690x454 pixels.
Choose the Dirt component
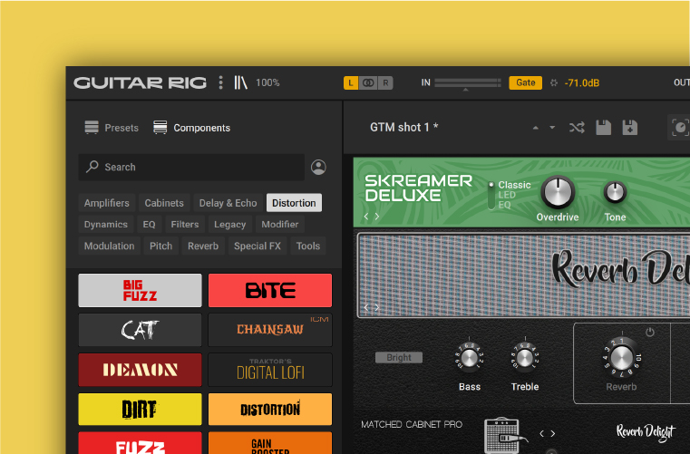pyautogui.click(x=140, y=409)
